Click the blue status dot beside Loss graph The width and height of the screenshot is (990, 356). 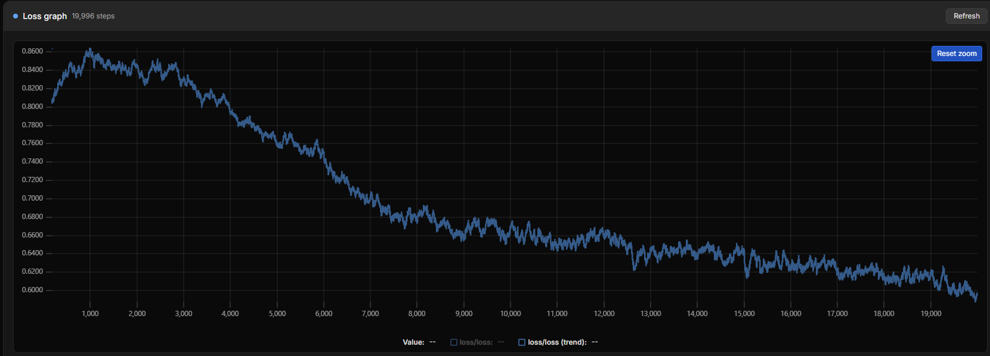click(x=16, y=16)
